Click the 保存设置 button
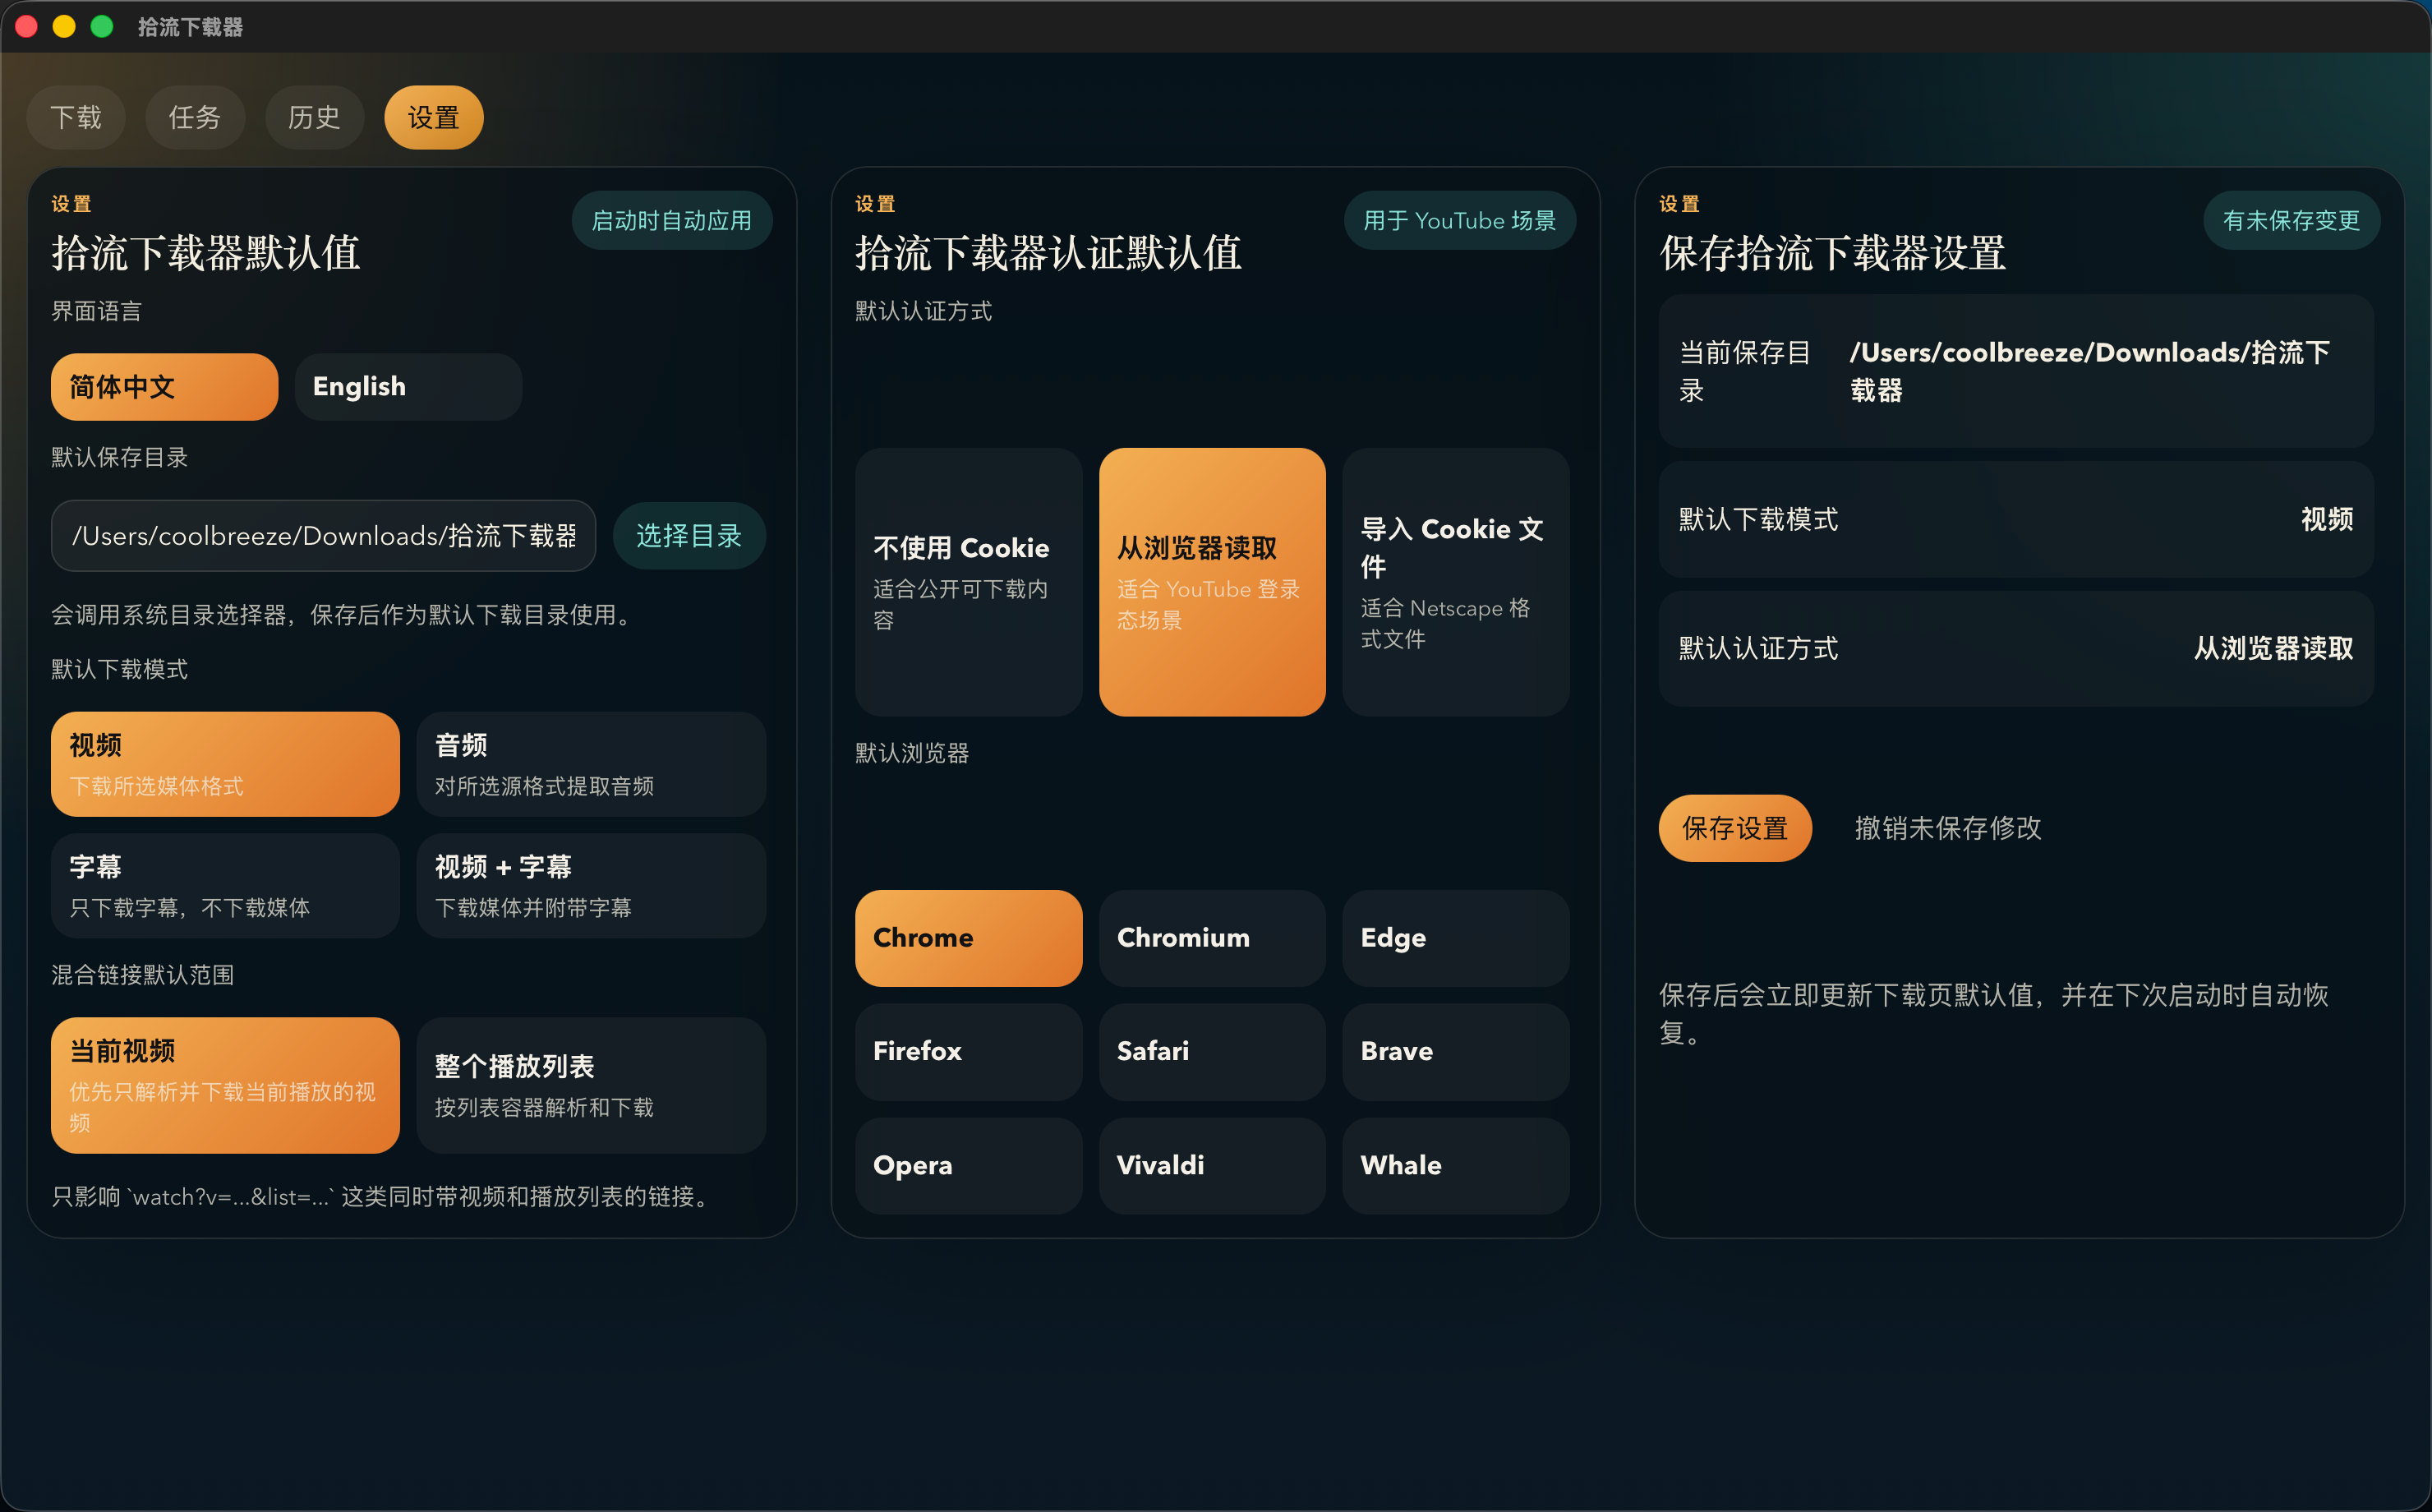This screenshot has width=2432, height=1512. (1734, 828)
